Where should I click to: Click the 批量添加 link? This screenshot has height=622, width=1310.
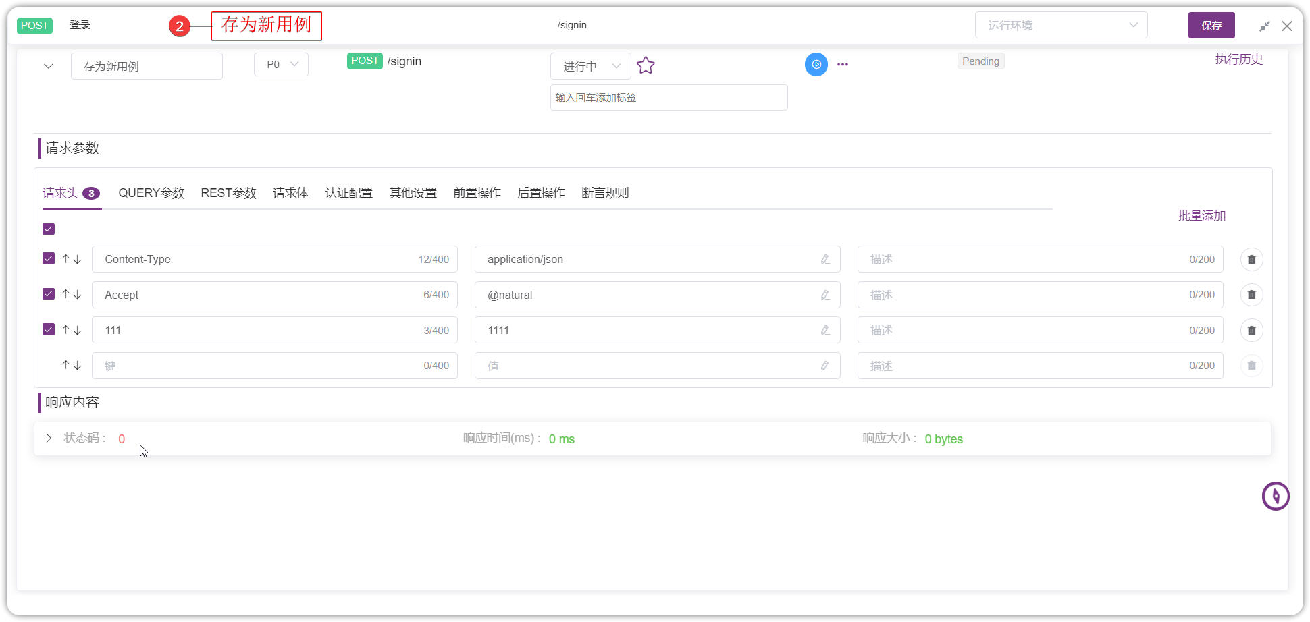(x=1202, y=216)
